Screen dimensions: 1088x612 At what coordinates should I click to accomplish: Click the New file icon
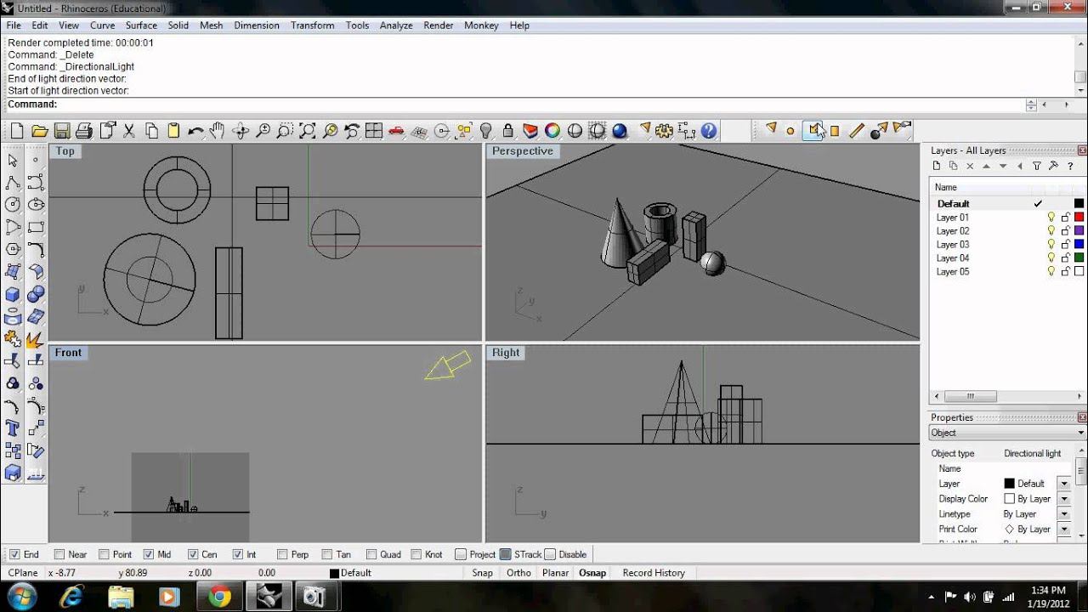pyautogui.click(x=17, y=131)
